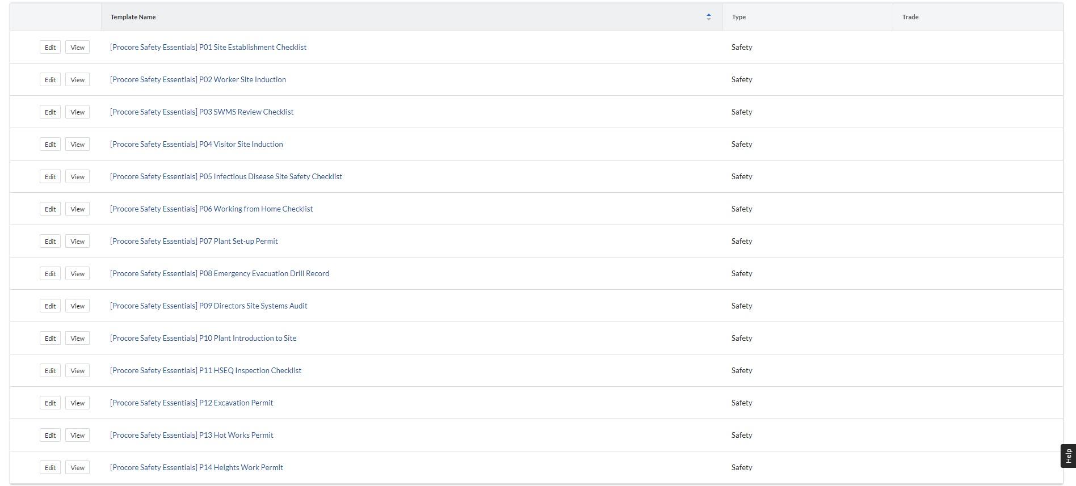View the P02 Worker Site Induction template
Screen dimensions: 1076x486
pos(77,79)
